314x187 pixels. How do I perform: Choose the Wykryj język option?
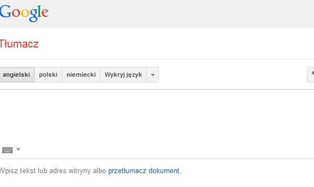123,75
